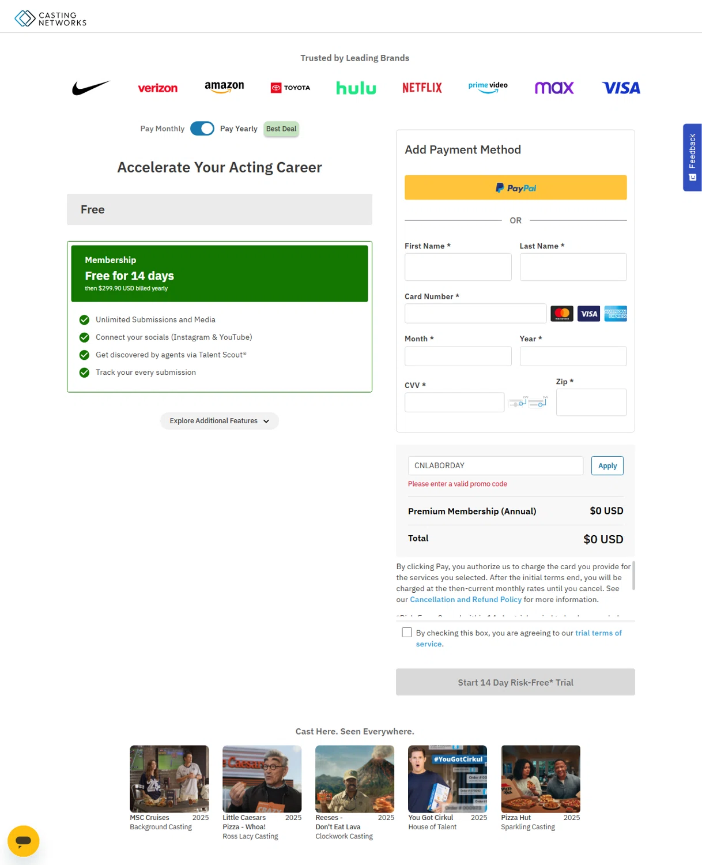Click the Amazon brand logo
The height and width of the screenshot is (865, 702).
click(224, 87)
